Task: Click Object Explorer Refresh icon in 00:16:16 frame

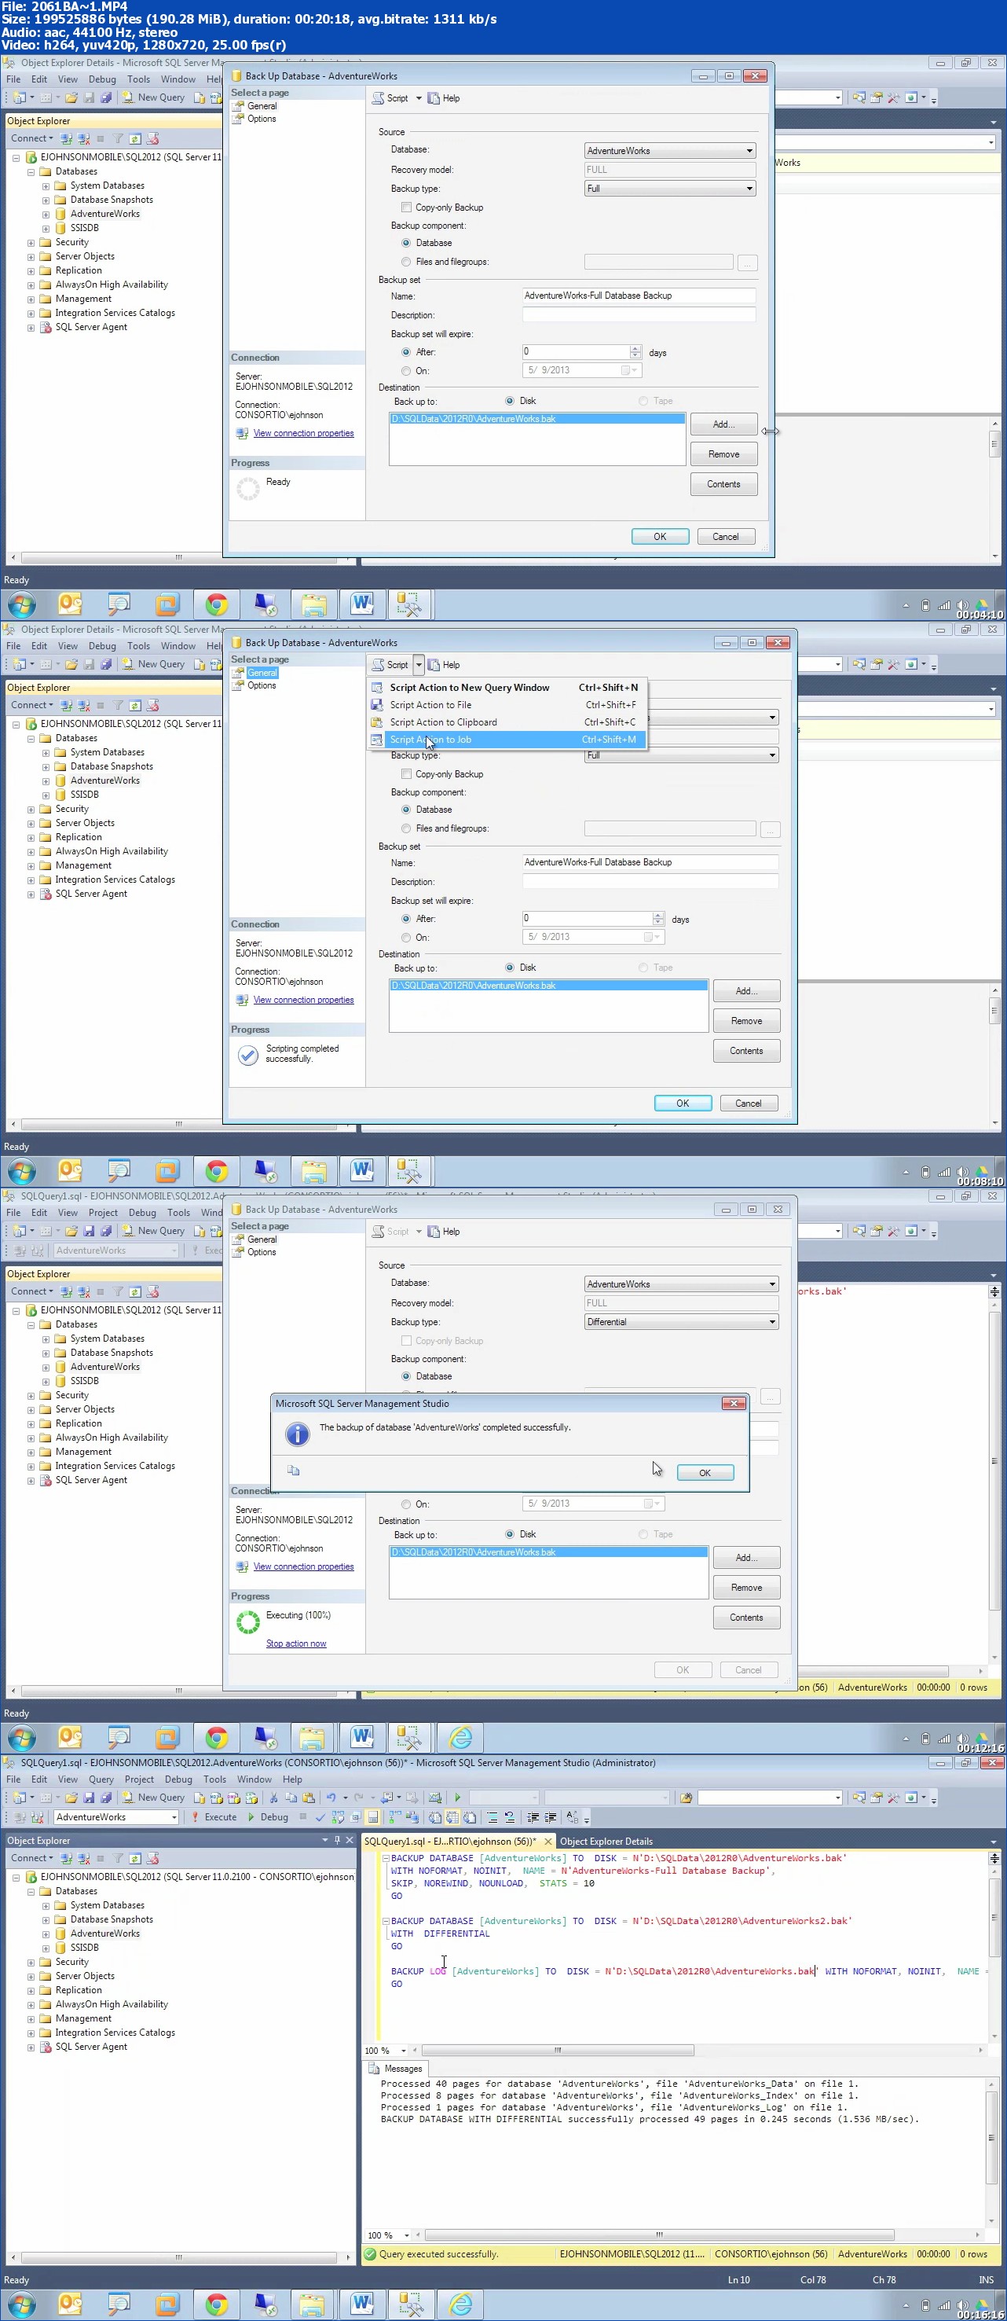Action: 134,1858
